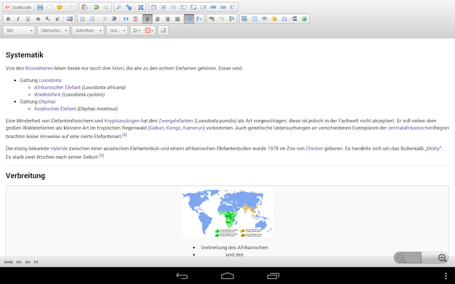The height and width of the screenshot is (284, 455).
Task: Apply block quote formatting
Action: 126,19
